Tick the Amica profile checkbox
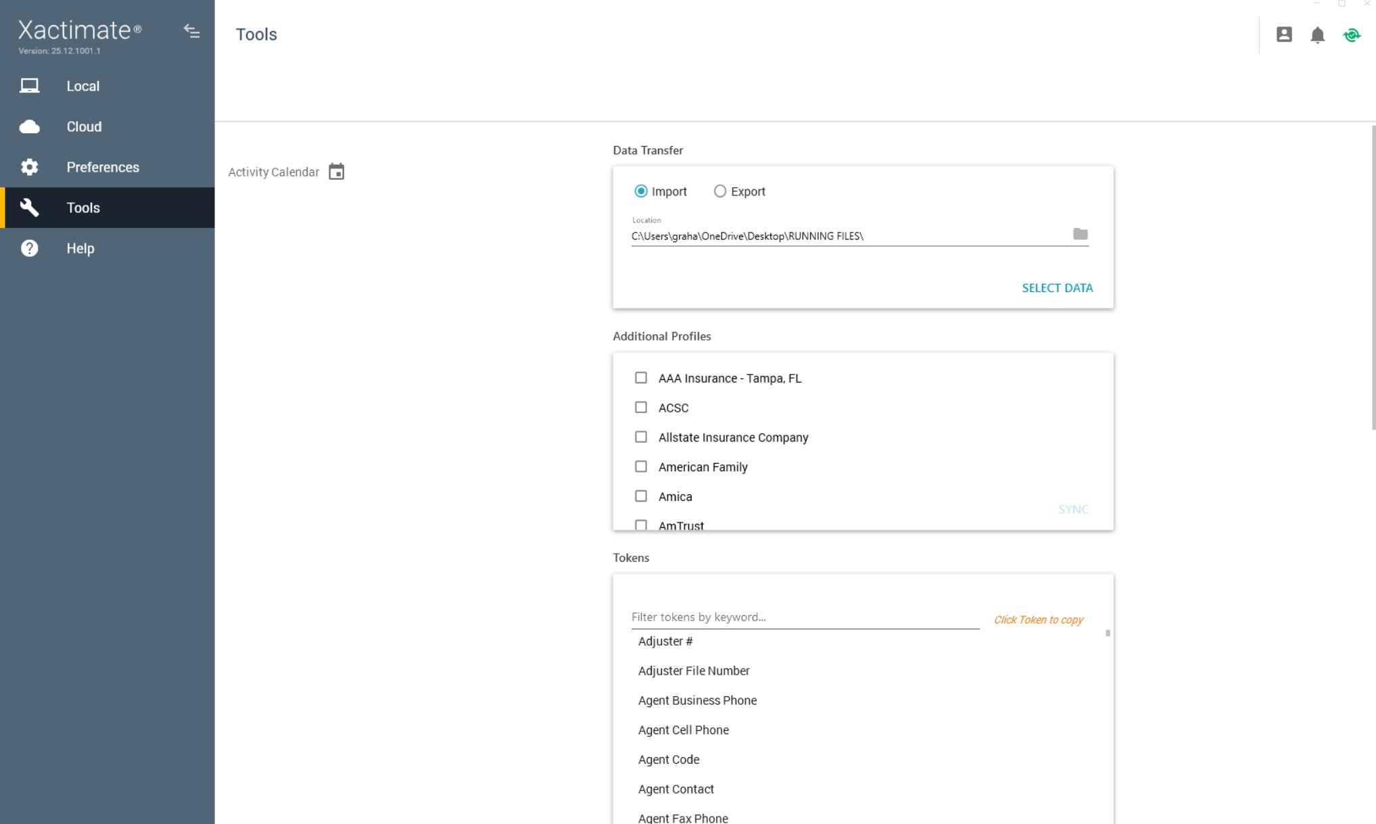The height and width of the screenshot is (824, 1376). pyautogui.click(x=640, y=496)
